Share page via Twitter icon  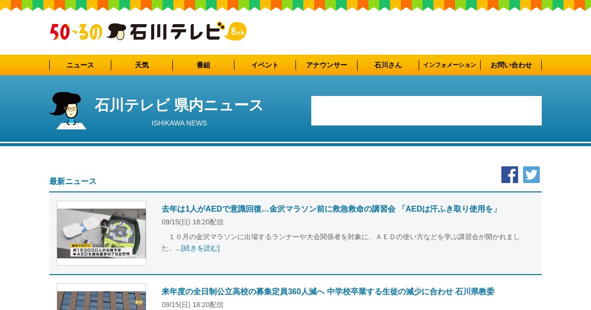coord(531,175)
